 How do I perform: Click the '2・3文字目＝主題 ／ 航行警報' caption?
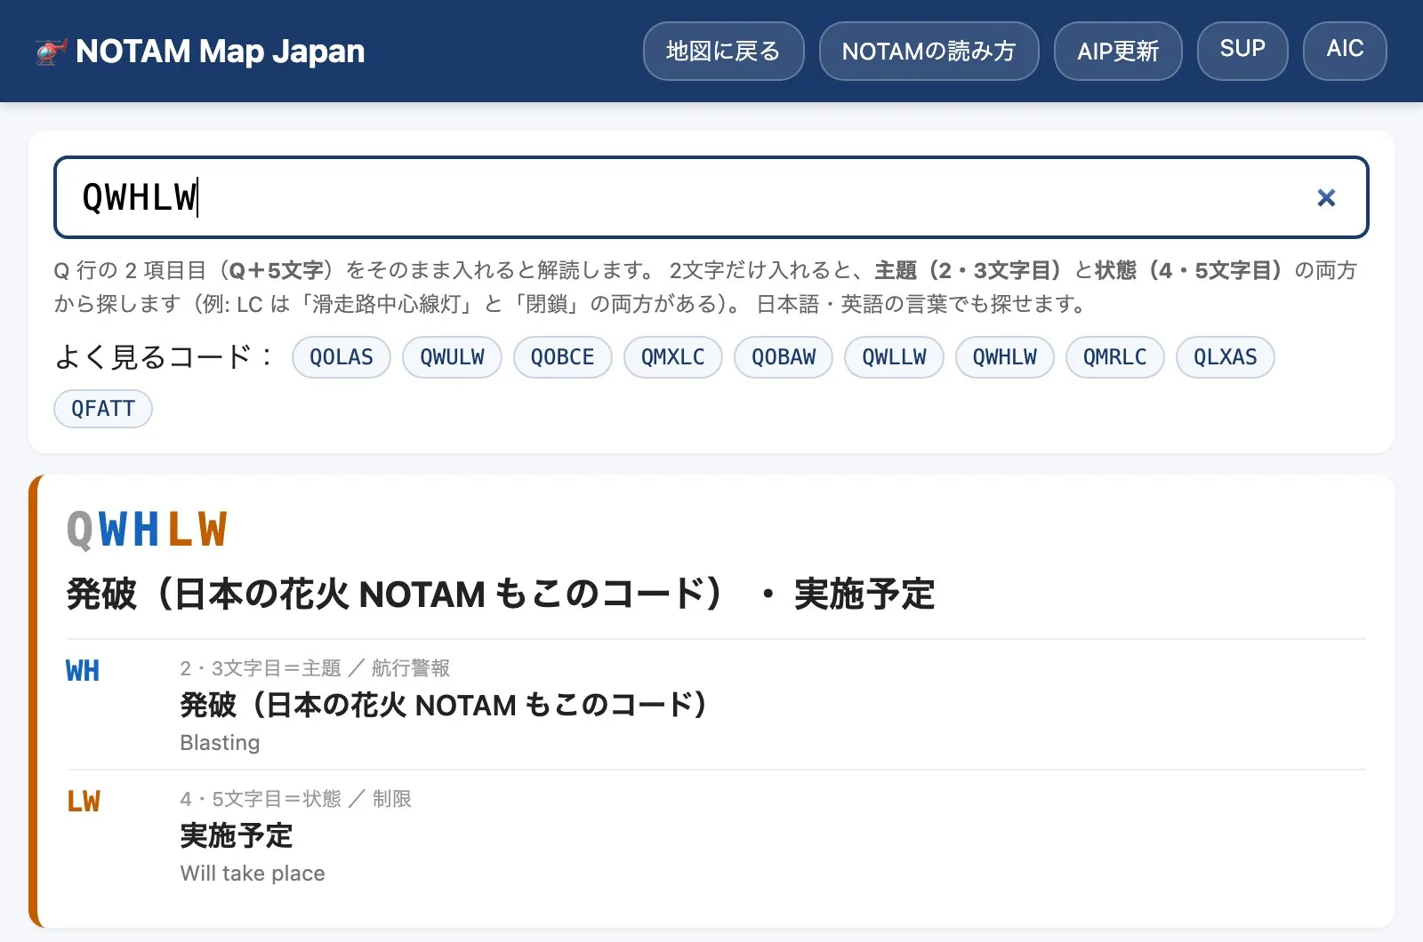click(x=315, y=668)
